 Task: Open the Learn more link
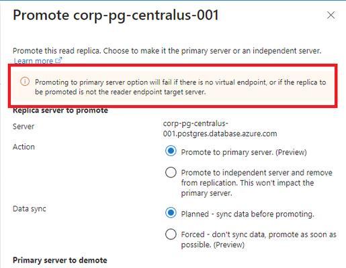click(x=34, y=60)
